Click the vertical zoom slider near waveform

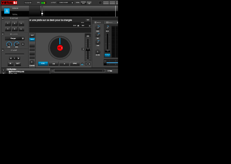(x=42, y=11)
